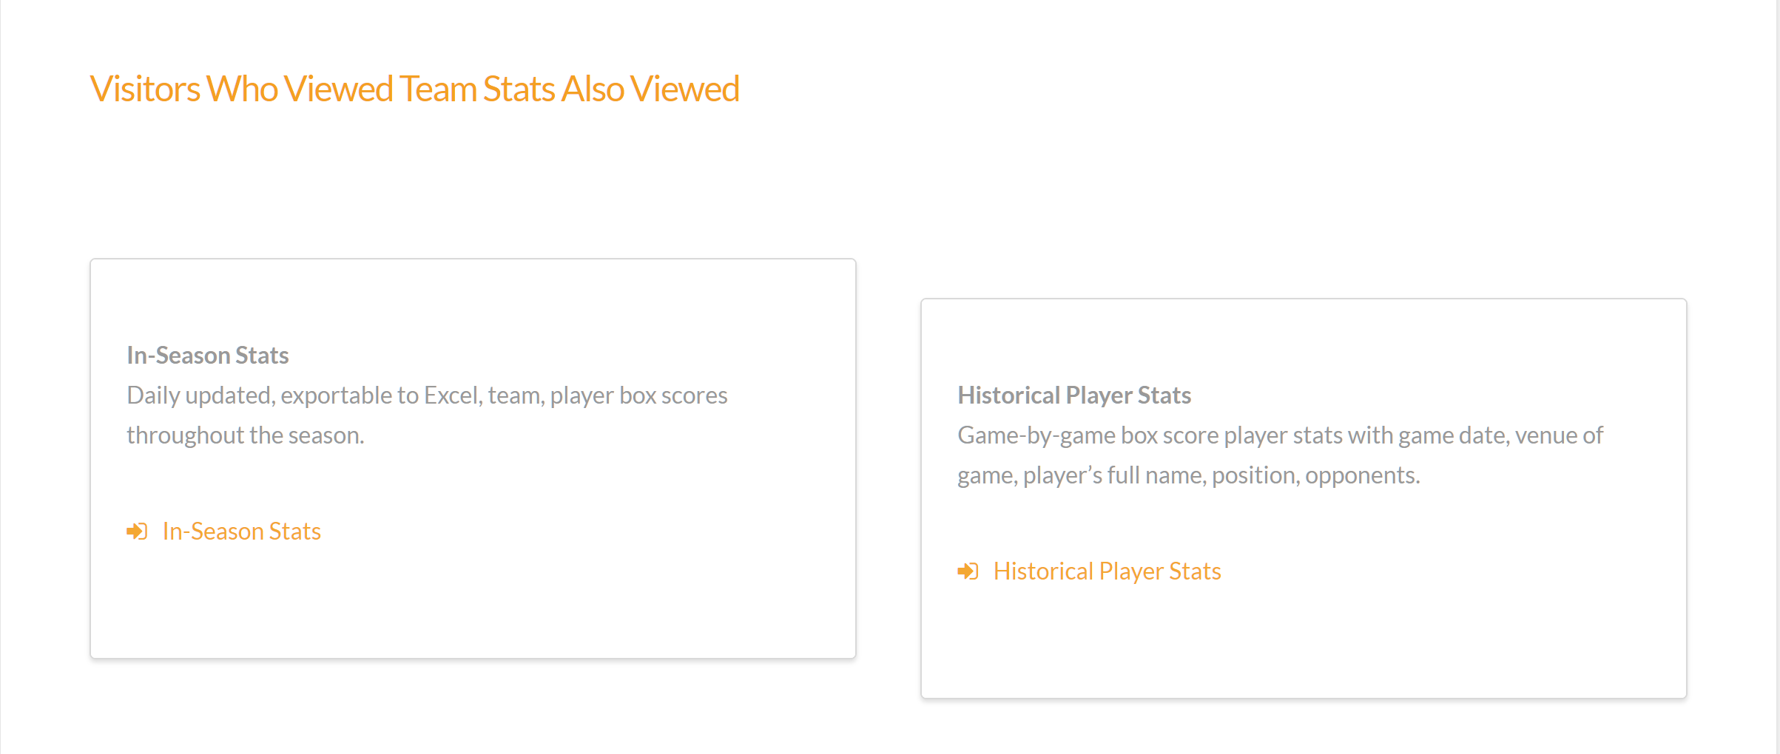Open the In-Season Stats orange link

click(x=241, y=531)
